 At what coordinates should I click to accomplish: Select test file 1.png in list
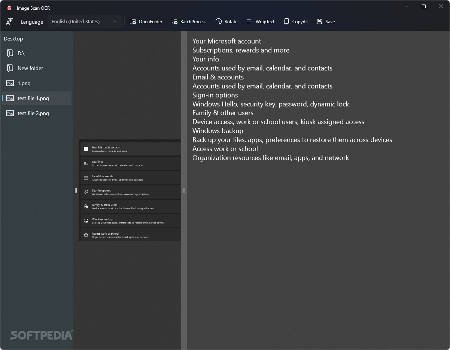tap(37, 98)
